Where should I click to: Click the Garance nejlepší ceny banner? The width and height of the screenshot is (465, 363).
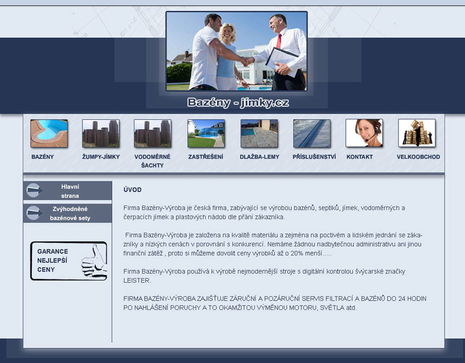point(68,261)
